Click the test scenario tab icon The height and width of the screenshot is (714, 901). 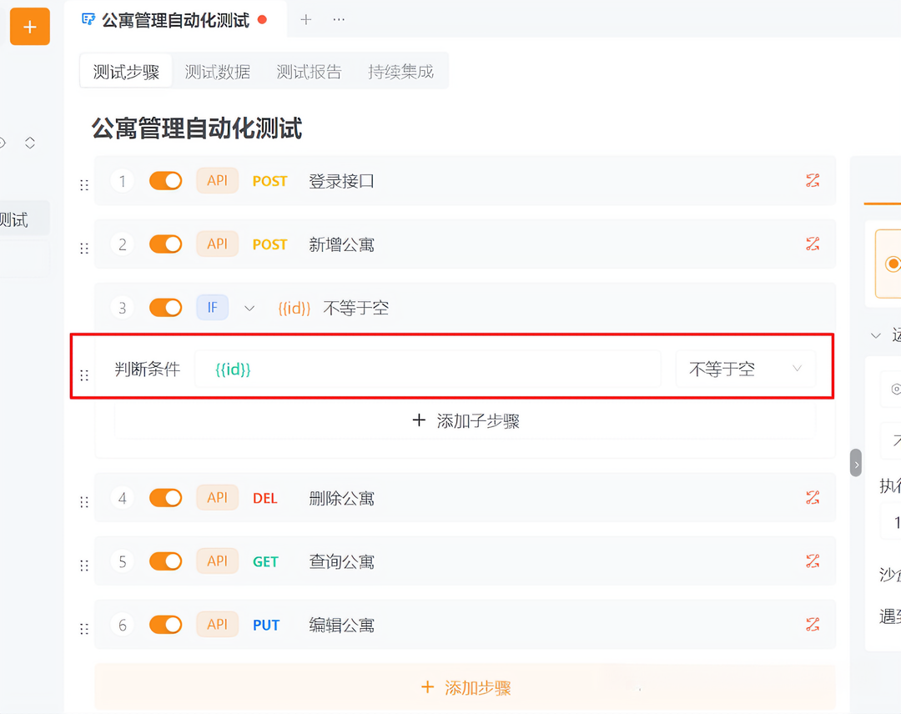[88, 19]
